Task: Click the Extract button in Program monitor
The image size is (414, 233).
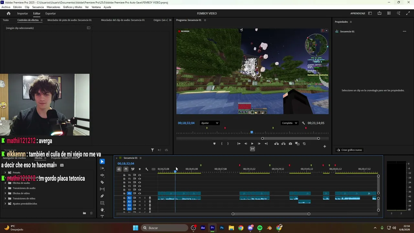Action: click(283, 144)
